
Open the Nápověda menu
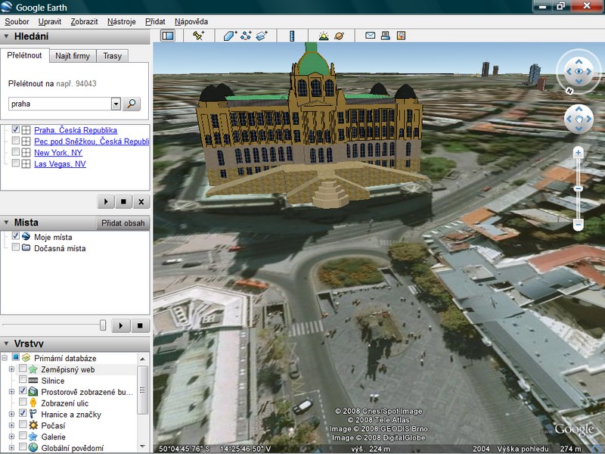tap(191, 22)
